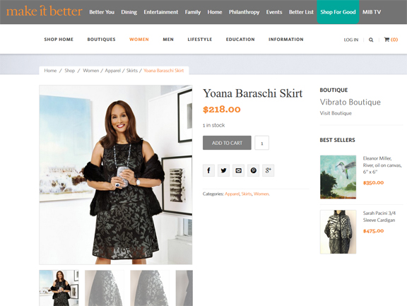Viewport: 407px width, 306px height.
Task: Open Events navigation item
Action: coord(274,12)
